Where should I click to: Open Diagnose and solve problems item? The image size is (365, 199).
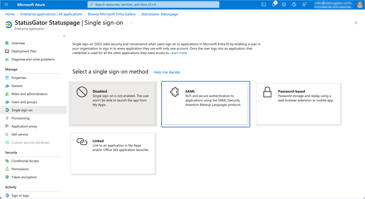[x=34, y=59]
